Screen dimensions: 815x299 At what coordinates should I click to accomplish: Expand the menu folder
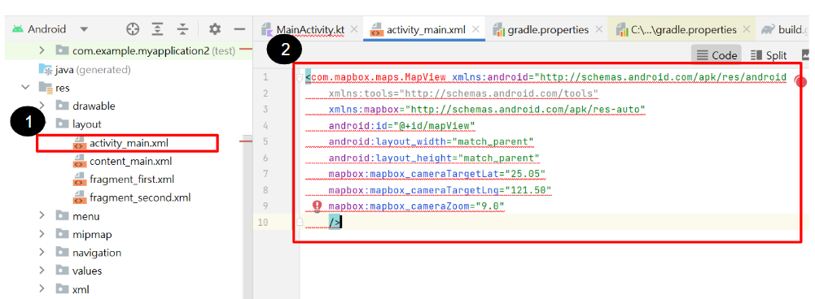42,216
